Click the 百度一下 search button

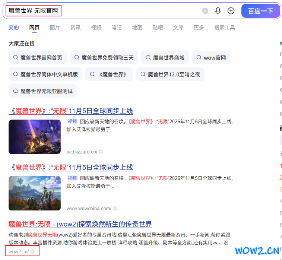pos(260,11)
